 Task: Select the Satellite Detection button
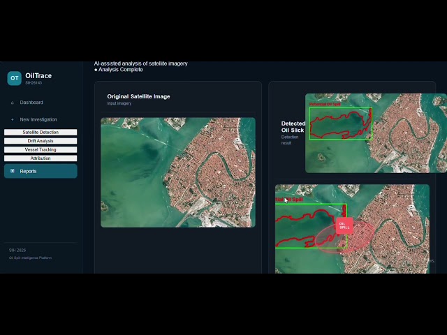click(x=41, y=132)
